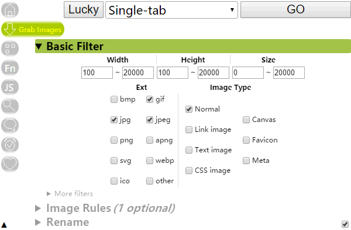The height and width of the screenshot is (230, 351).
Task: Enable the Favicon image type checkbox
Action: [246, 140]
